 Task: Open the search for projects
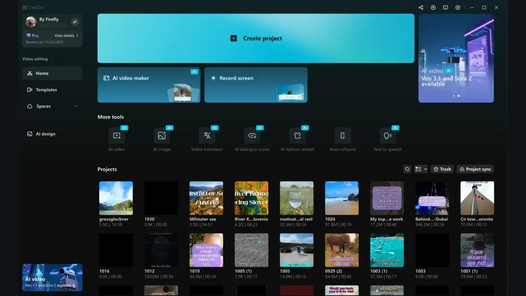pyautogui.click(x=407, y=169)
